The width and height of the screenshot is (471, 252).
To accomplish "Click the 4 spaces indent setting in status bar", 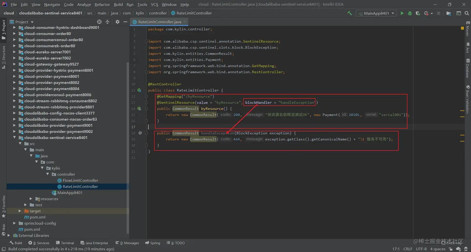I will click(438, 249).
